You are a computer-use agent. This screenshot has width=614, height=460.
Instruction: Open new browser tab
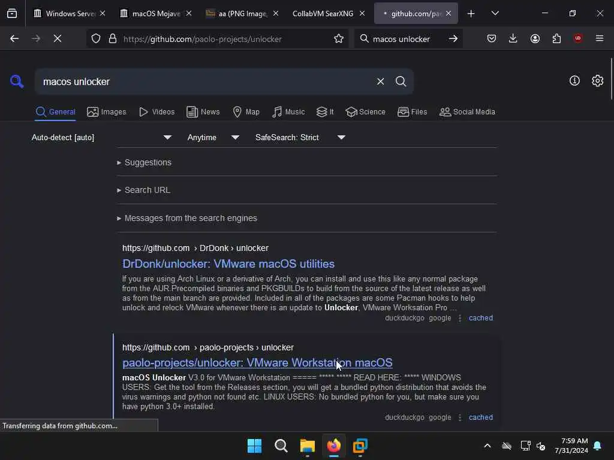[x=471, y=14]
